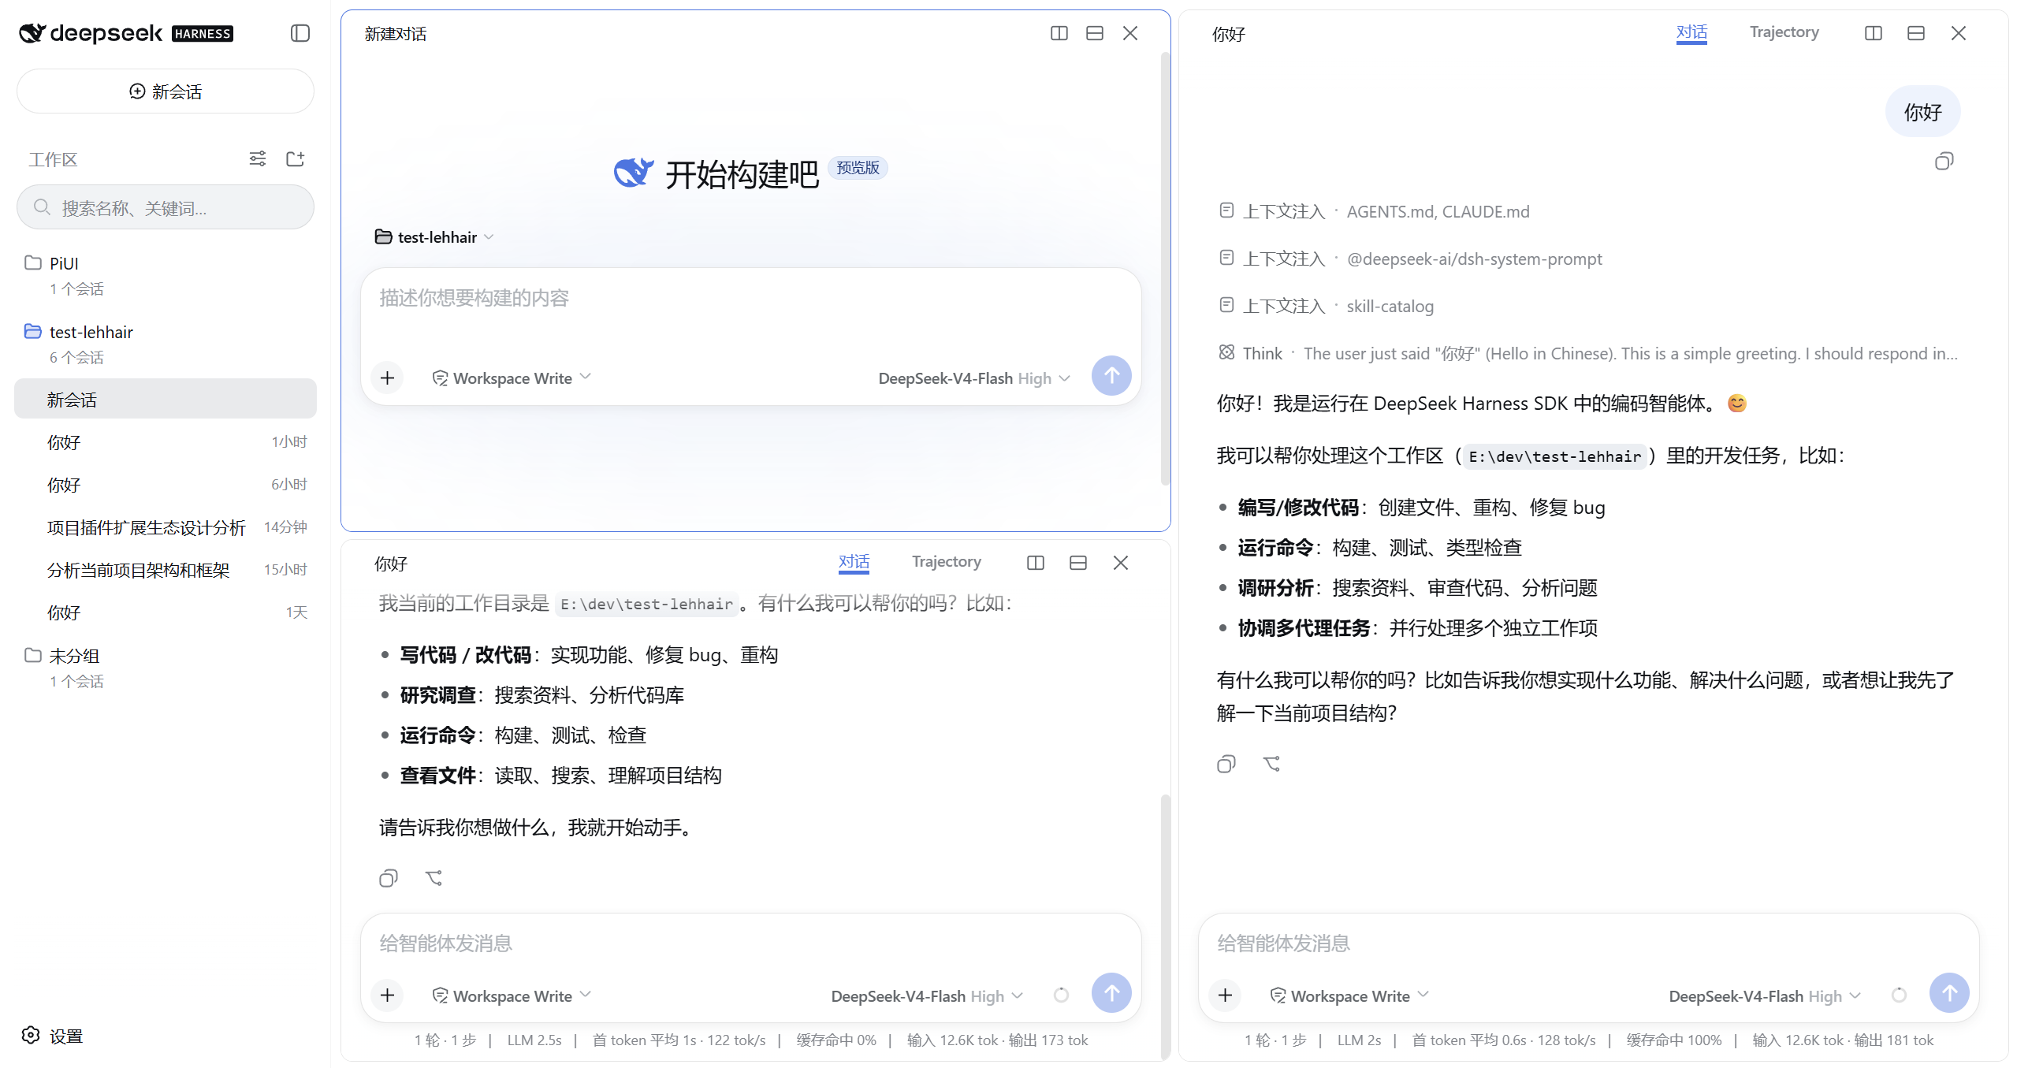Branch the conversation in lower-left 你好 pane
The image size is (2017, 1068).
click(x=434, y=878)
